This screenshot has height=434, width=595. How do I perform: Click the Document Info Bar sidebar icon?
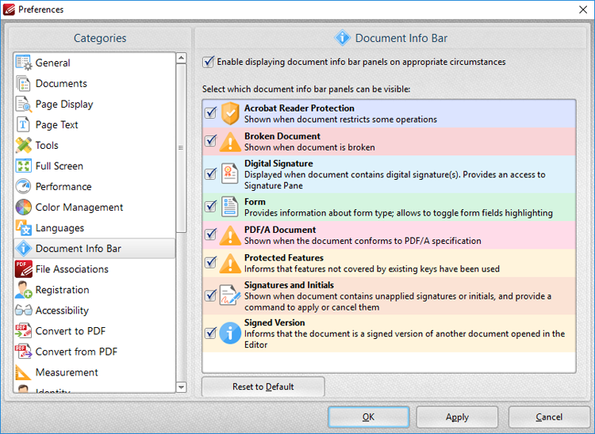[x=24, y=249]
